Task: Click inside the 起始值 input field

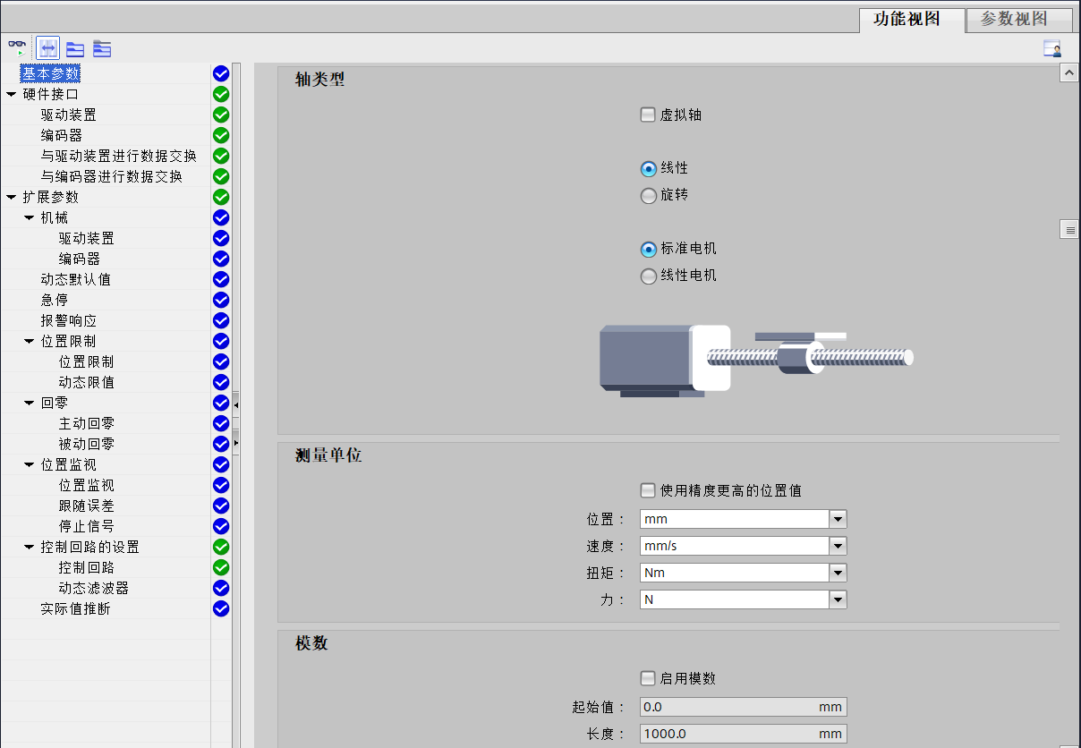Action: click(x=734, y=706)
